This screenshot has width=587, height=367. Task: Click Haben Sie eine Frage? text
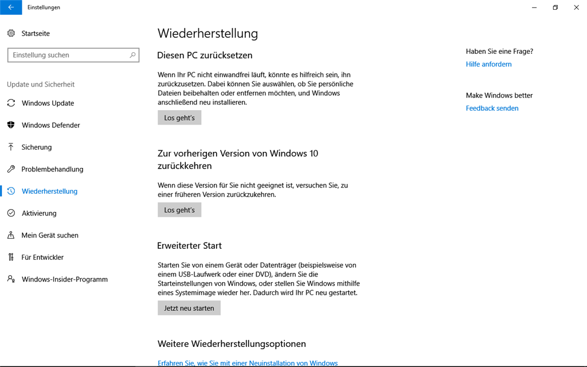pyautogui.click(x=499, y=51)
